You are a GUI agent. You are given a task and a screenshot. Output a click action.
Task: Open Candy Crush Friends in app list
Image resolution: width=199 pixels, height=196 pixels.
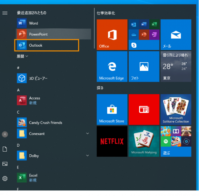click(x=53, y=122)
